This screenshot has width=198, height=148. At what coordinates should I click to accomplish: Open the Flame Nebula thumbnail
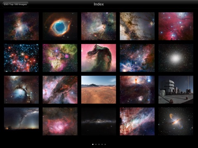point(137,90)
